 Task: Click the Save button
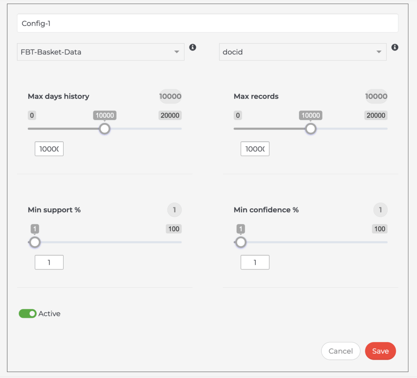(380, 351)
